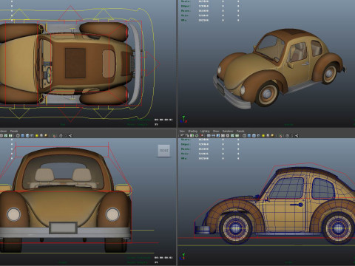
Task: Toggle Isolate Select in front view toolbar
Action: coord(54,135)
